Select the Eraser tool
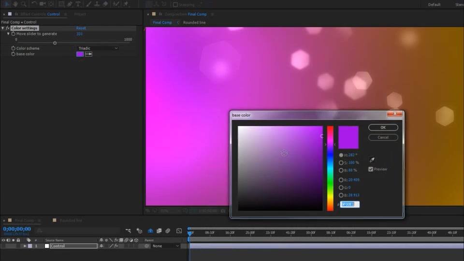This screenshot has height=261, width=464. [105, 4]
